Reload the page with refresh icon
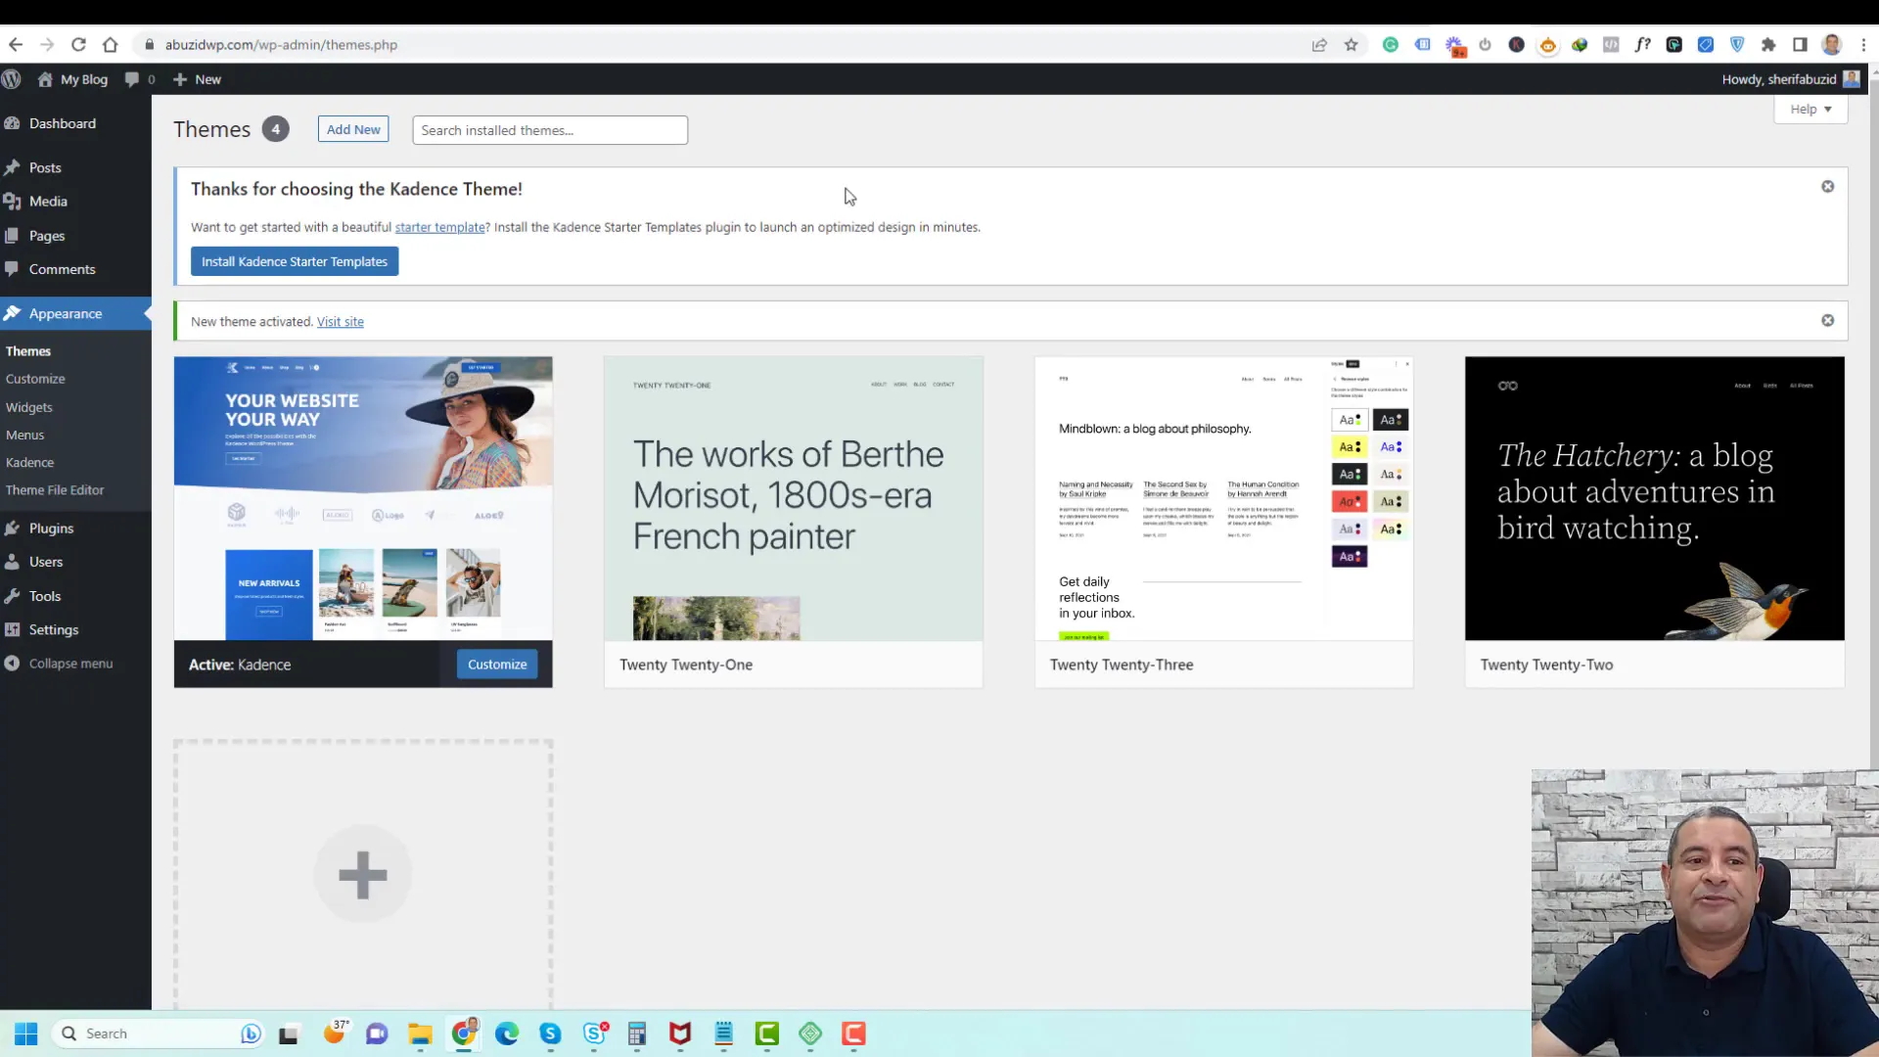 point(78,44)
